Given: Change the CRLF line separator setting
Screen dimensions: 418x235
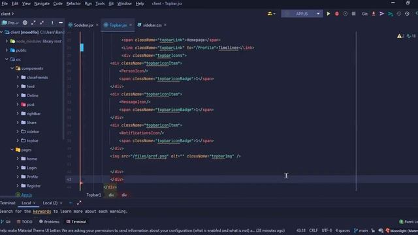Looking at the screenshot, I should (x=313, y=230).
